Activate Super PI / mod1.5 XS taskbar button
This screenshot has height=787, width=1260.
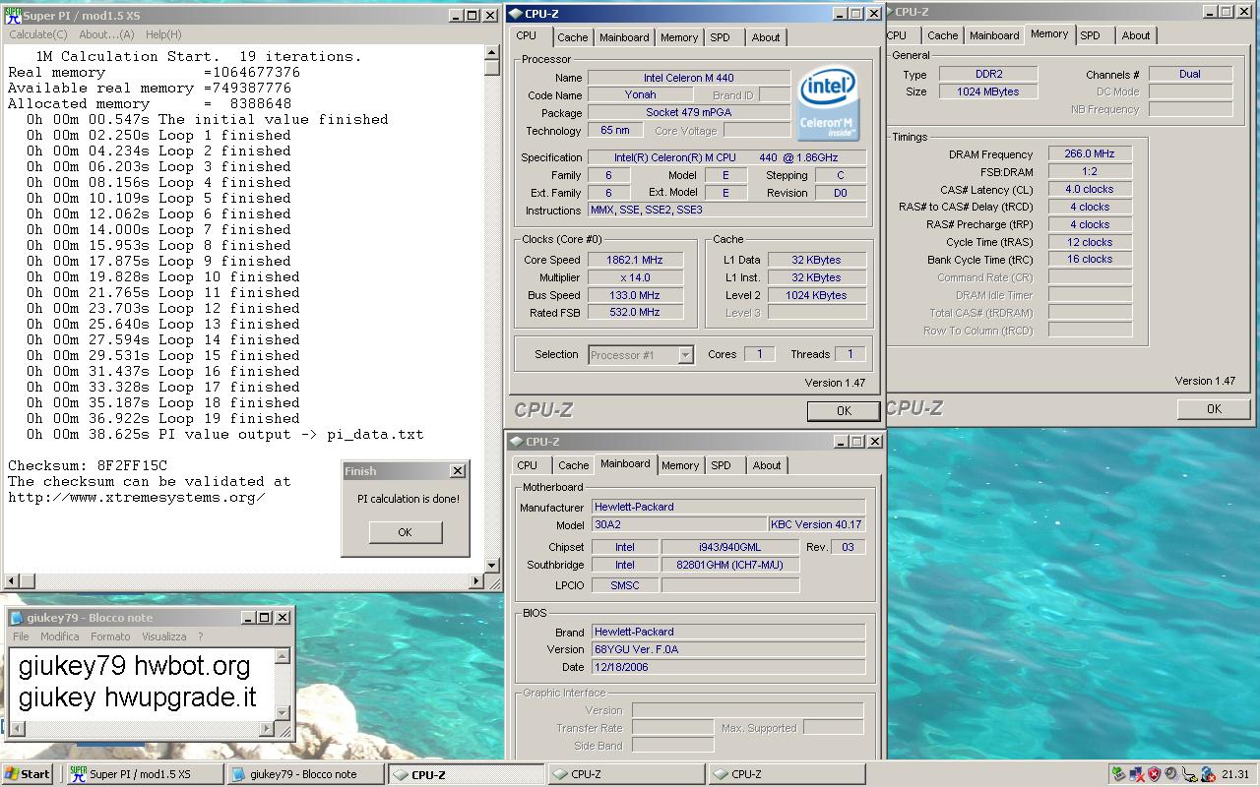146,774
